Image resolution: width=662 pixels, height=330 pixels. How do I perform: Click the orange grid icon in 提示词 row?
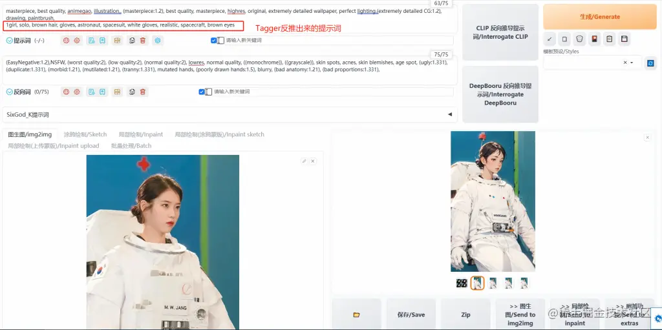[x=118, y=41]
